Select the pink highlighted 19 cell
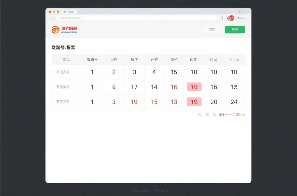 (194, 102)
